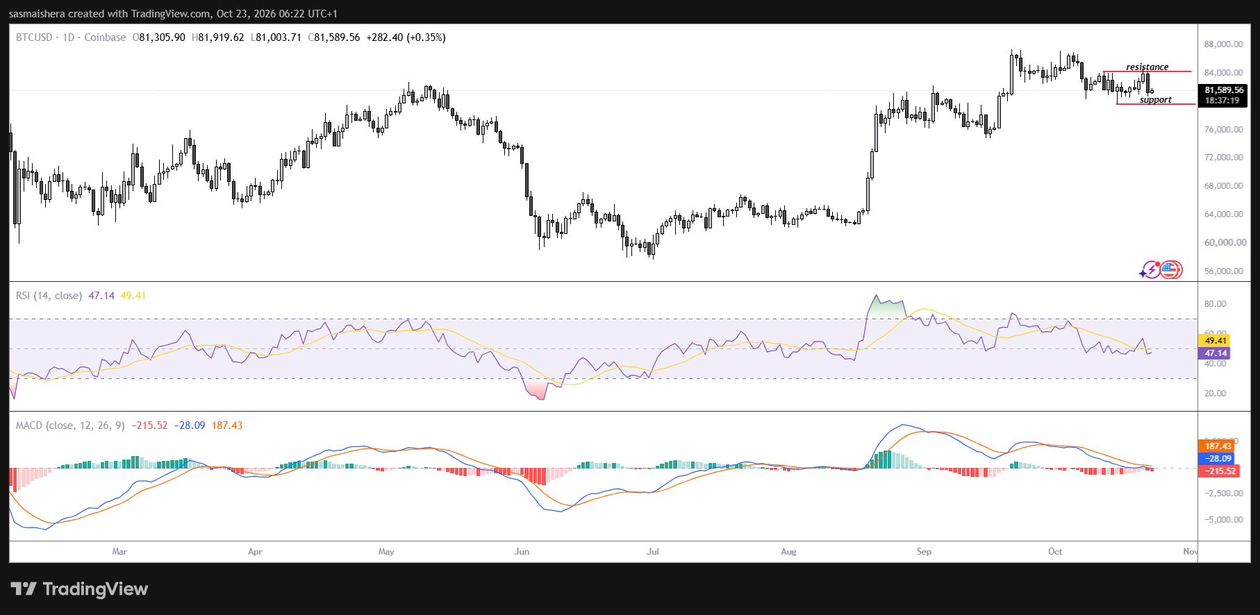
Task: Click the current price tag 81,589.56
Action: point(1224,90)
